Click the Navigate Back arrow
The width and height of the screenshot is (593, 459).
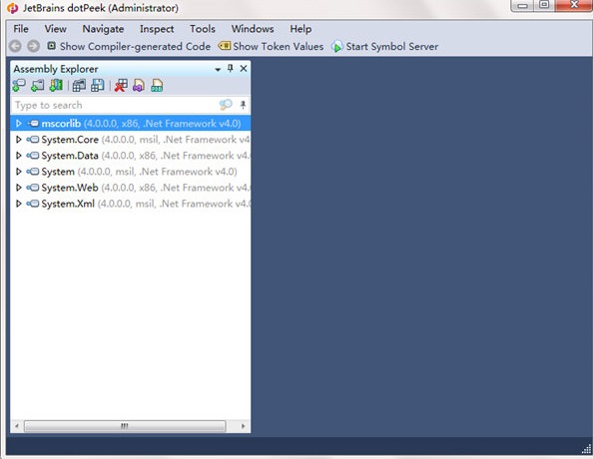(15, 46)
